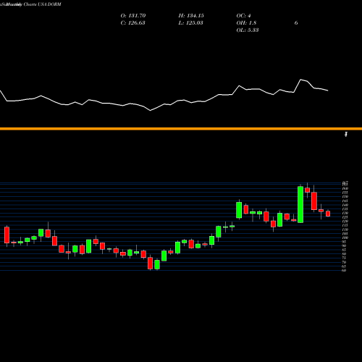
Task: Click the last red candlestick on right
Action: [x=328, y=214]
